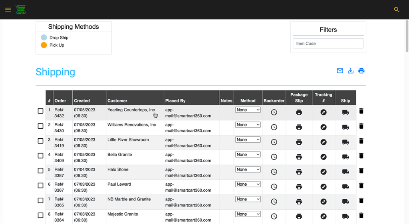409x224 pixels.
Task: Tick the checkbox for Majestic Granite row
Action: click(x=40, y=216)
